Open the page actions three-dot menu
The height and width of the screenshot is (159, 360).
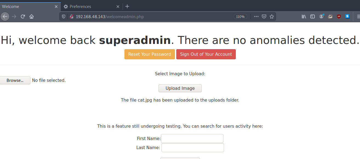click(256, 16)
